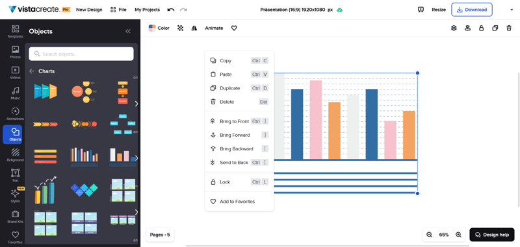Choose Copy from the context menu
Screen dimensions: 520x247
click(x=239, y=60)
